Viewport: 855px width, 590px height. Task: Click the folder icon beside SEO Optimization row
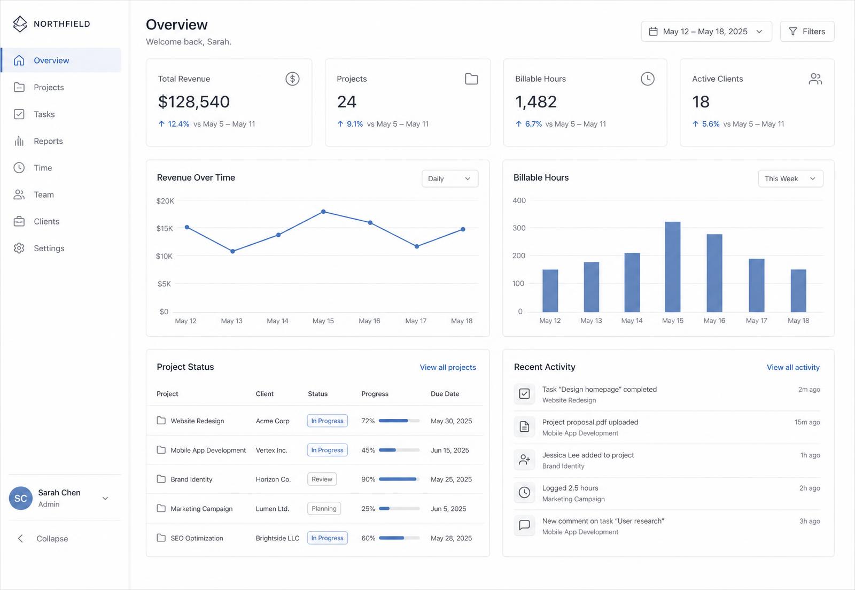click(x=161, y=538)
